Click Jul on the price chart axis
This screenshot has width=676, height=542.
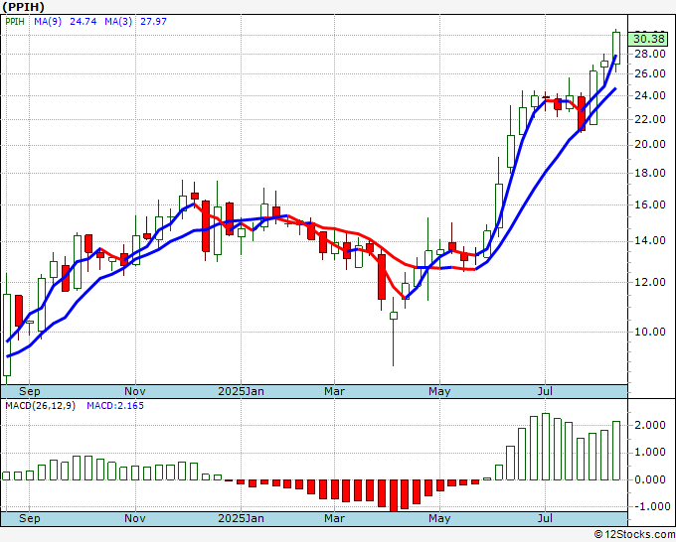pos(546,391)
